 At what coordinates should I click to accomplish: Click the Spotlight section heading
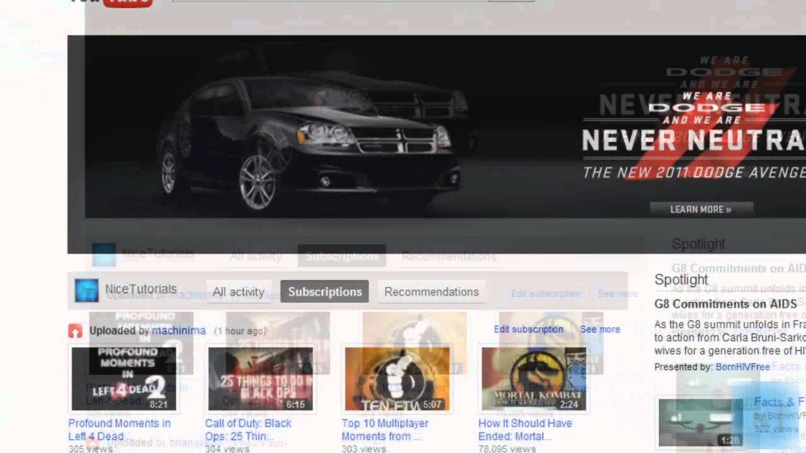point(681,280)
